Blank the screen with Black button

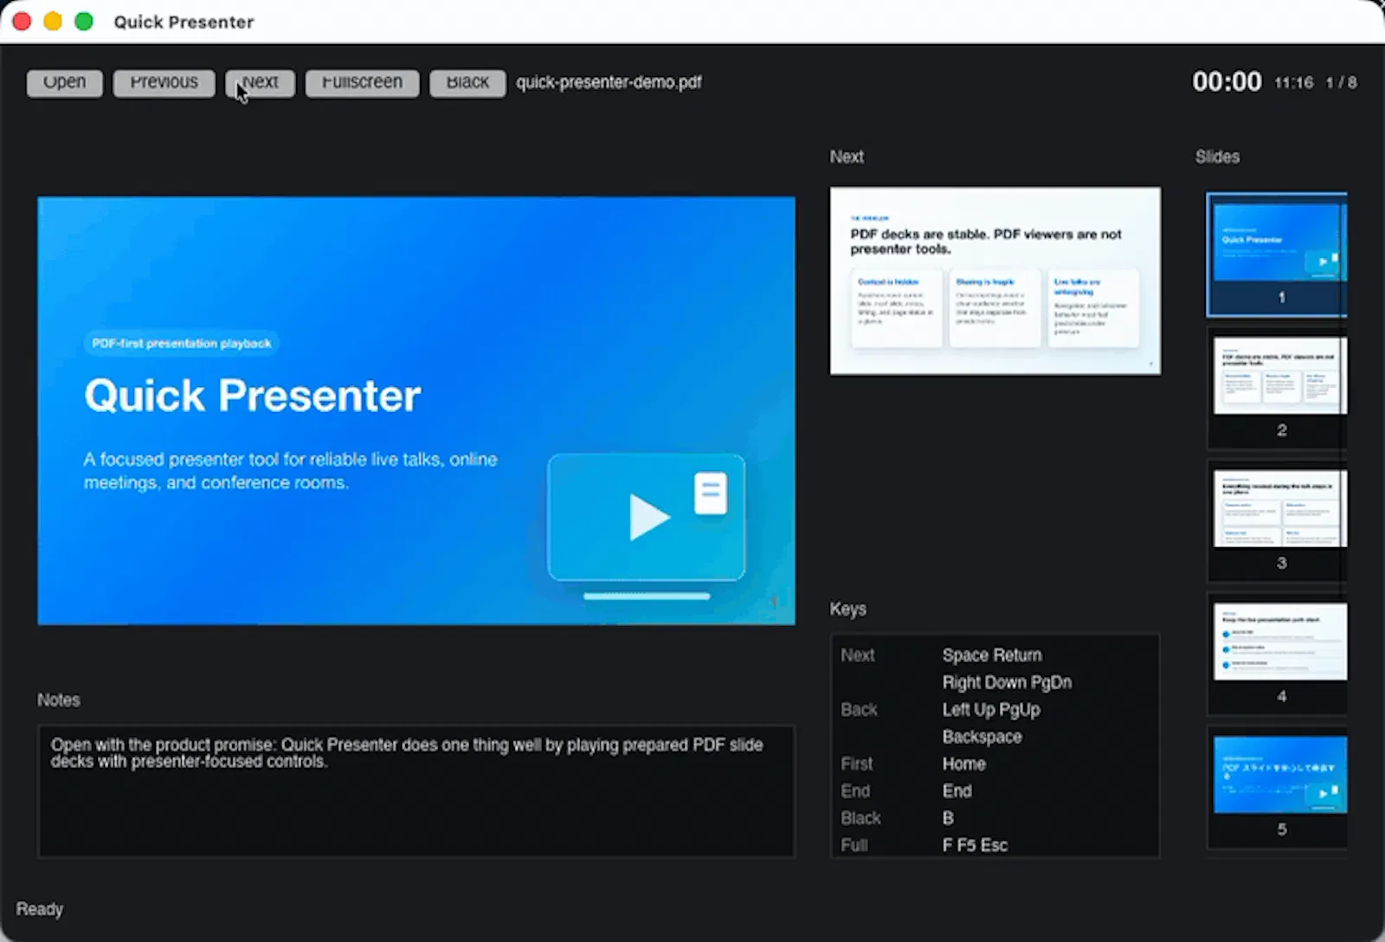pyautogui.click(x=467, y=83)
